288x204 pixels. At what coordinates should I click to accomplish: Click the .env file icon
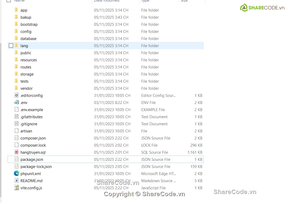pos(16,102)
